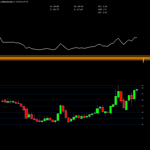Select the open value O: 50.00
This screenshot has width=150, height=150.
(55, 7)
